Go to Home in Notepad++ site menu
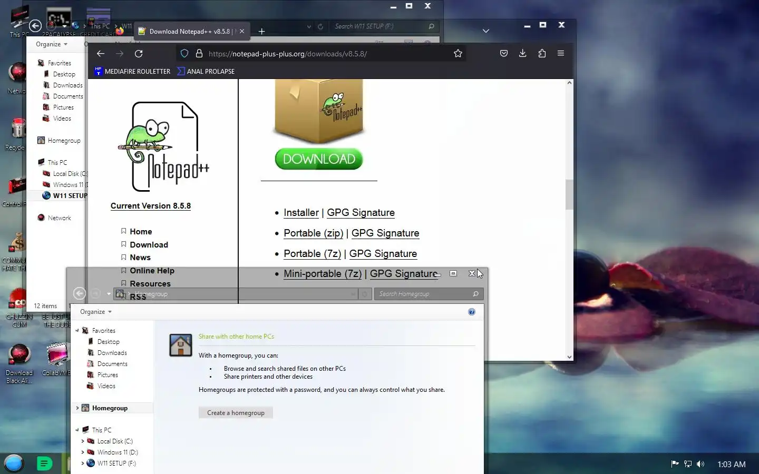The image size is (759, 474). (x=141, y=232)
